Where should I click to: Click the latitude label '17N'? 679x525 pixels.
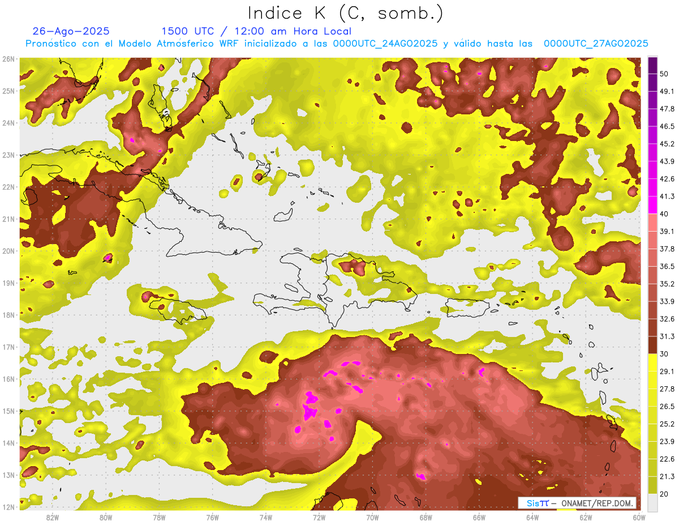click(8, 347)
